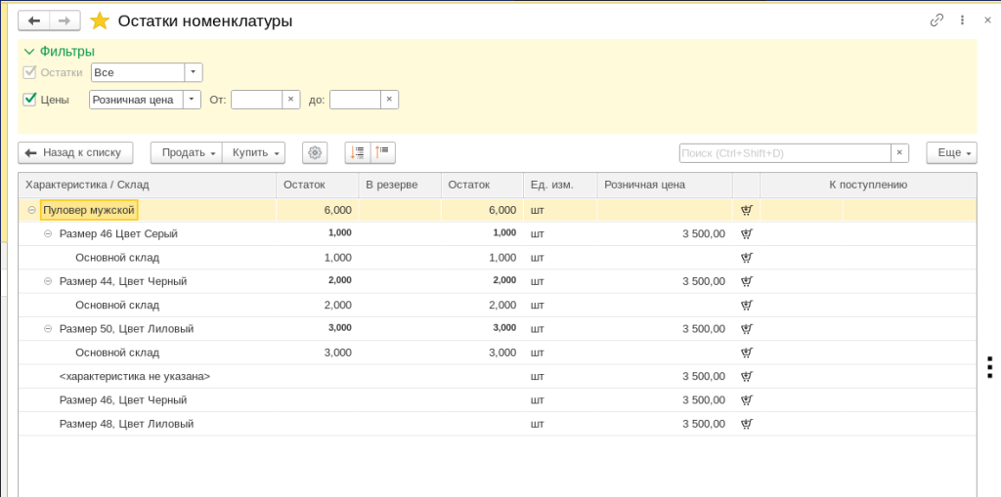Go back with the left arrow button
Image resolution: width=1001 pixels, height=497 pixels.
pos(33,21)
